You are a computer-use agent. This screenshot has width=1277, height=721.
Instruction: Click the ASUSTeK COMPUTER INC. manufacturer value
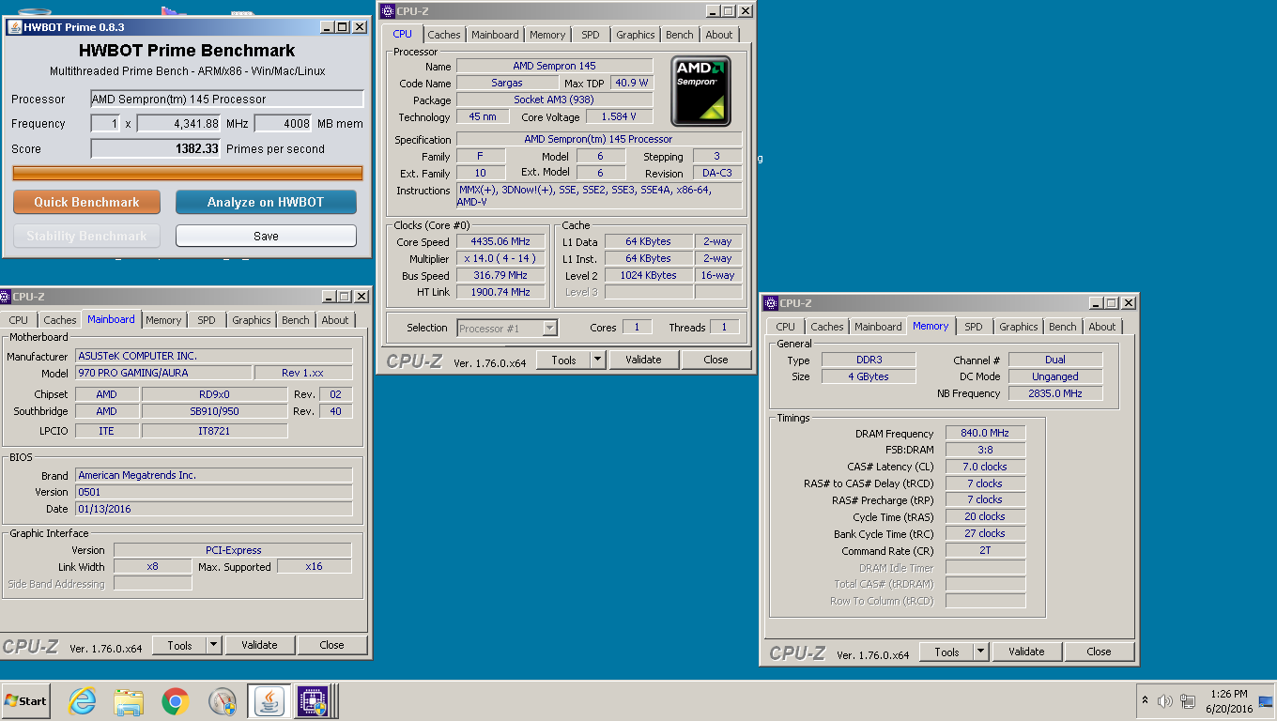tap(213, 356)
